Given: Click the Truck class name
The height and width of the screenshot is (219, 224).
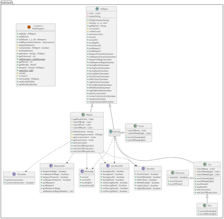Looking at the screenshot, I should (141, 126).
